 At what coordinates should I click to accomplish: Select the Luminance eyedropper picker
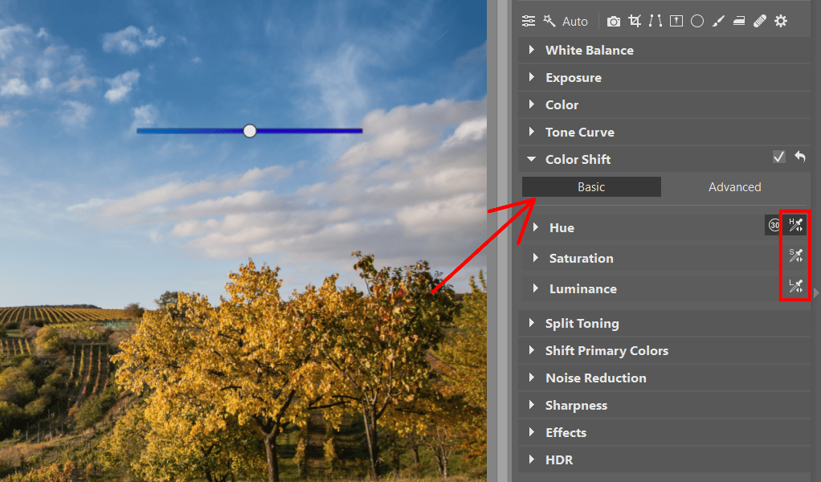click(794, 286)
